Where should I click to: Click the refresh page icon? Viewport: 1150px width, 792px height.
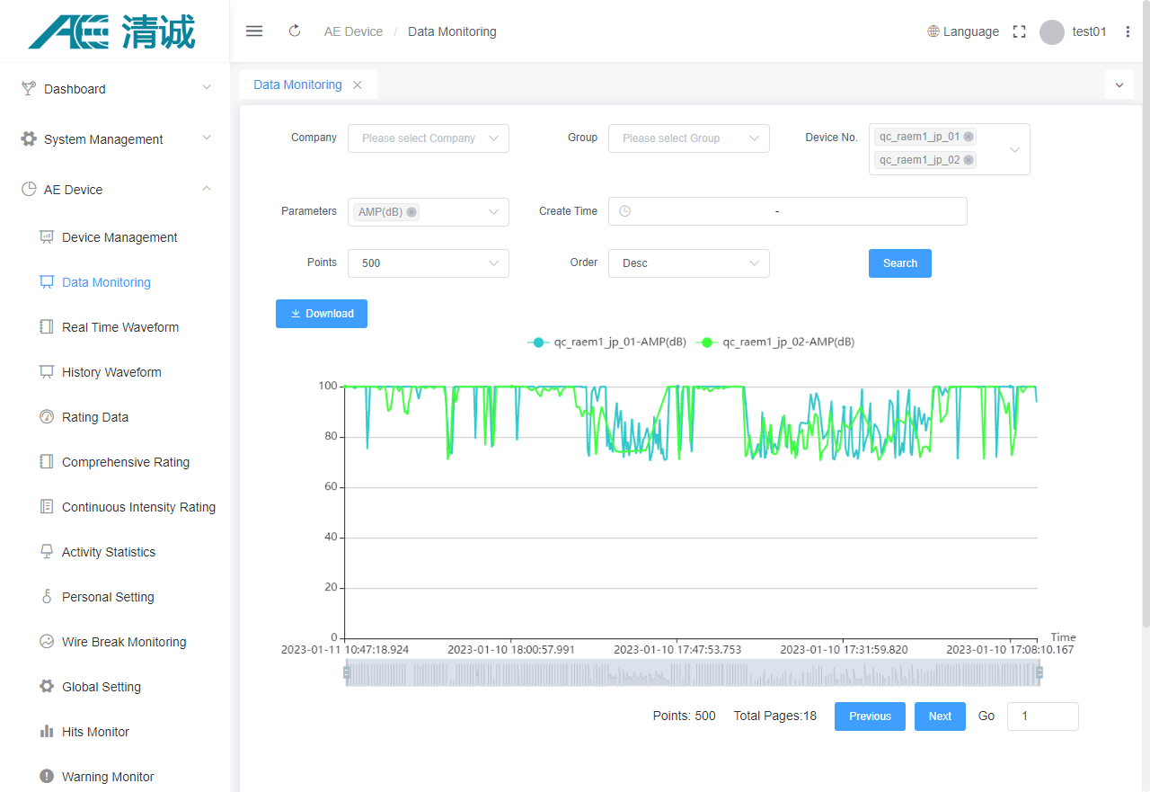(x=295, y=31)
